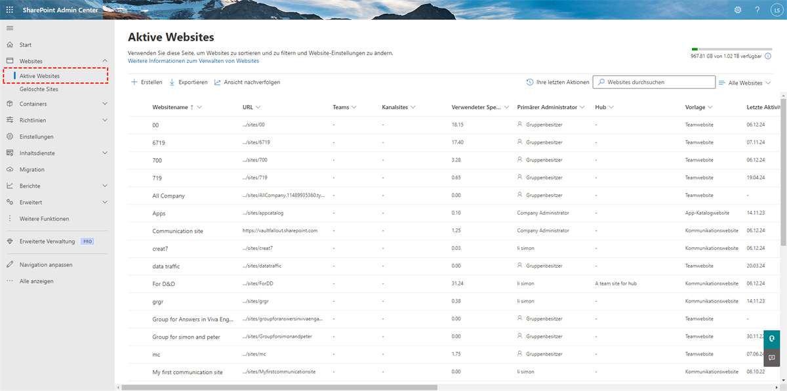This screenshot has height=391, width=787.
Task: Open the Kanalsites column header dropdown
Action: click(414, 107)
